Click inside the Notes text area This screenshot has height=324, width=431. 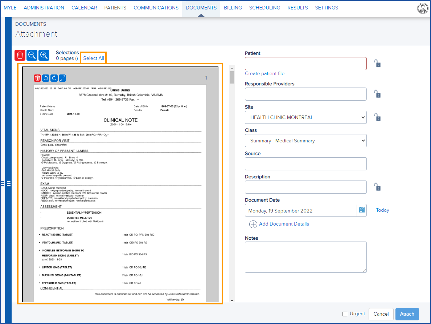[x=305, y=257]
